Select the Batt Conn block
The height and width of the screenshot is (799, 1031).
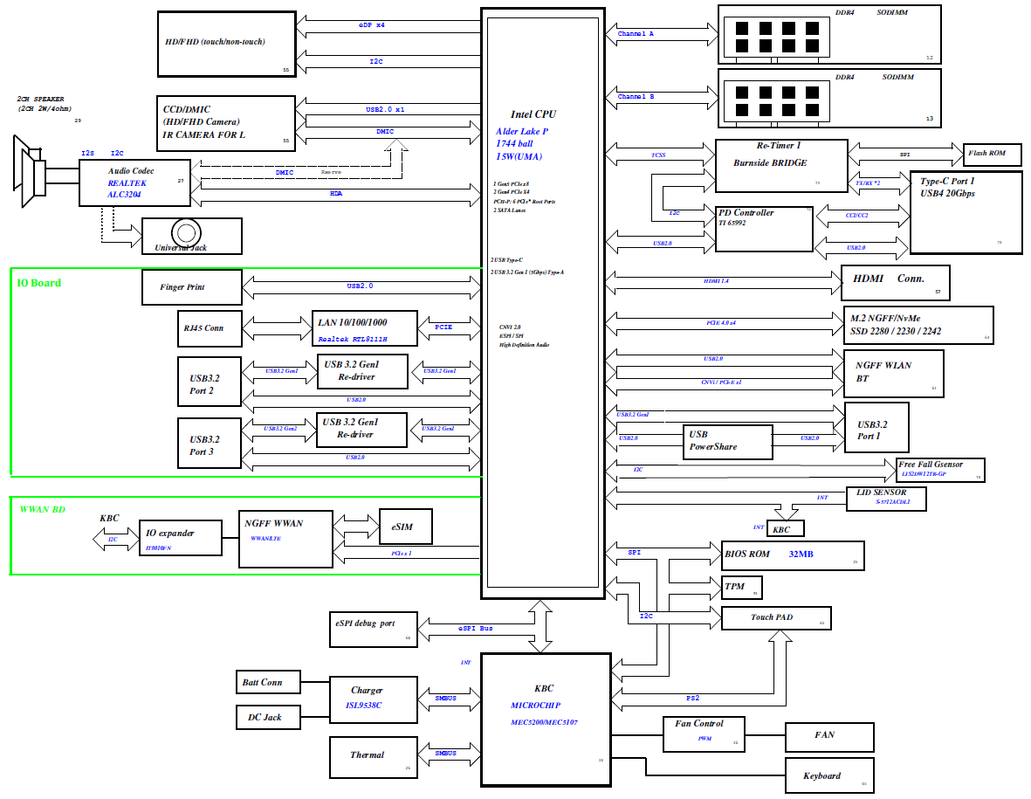tap(268, 682)
